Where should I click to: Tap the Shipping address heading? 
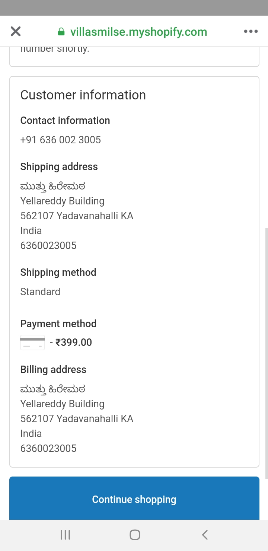pos(59,167)
